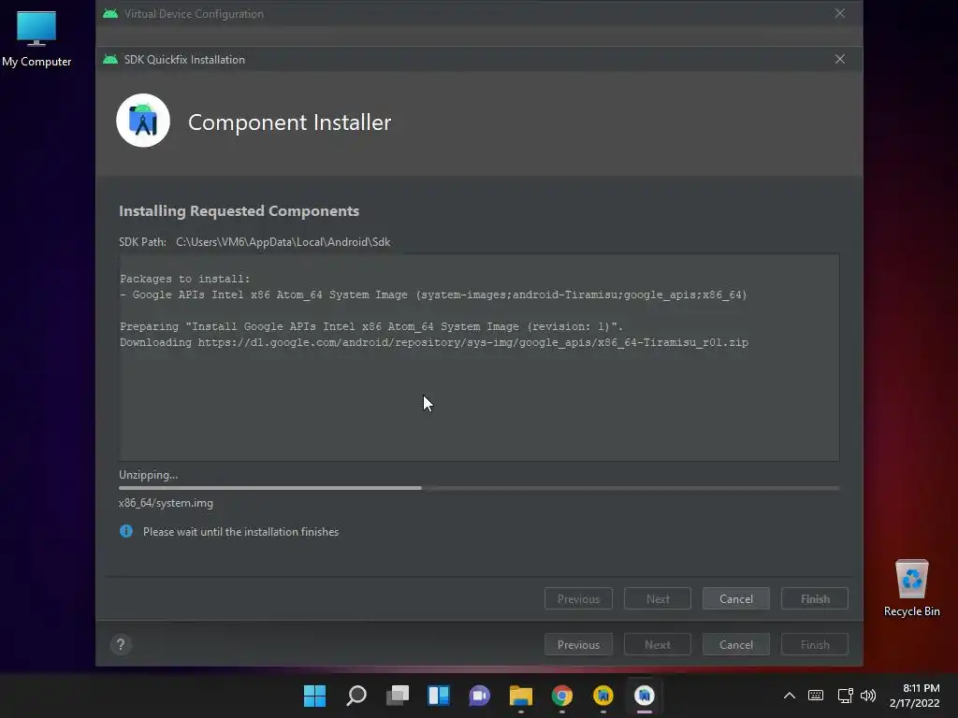Open Google Chrome from the taskbar
The image size is (958, 718).
click(x=562, y=696)
